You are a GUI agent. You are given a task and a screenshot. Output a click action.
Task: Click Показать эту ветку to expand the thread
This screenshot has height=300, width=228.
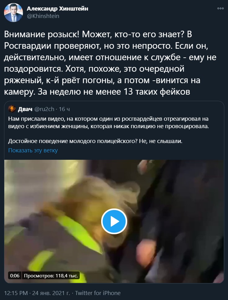pyautogui.click(x=33, y=150)
